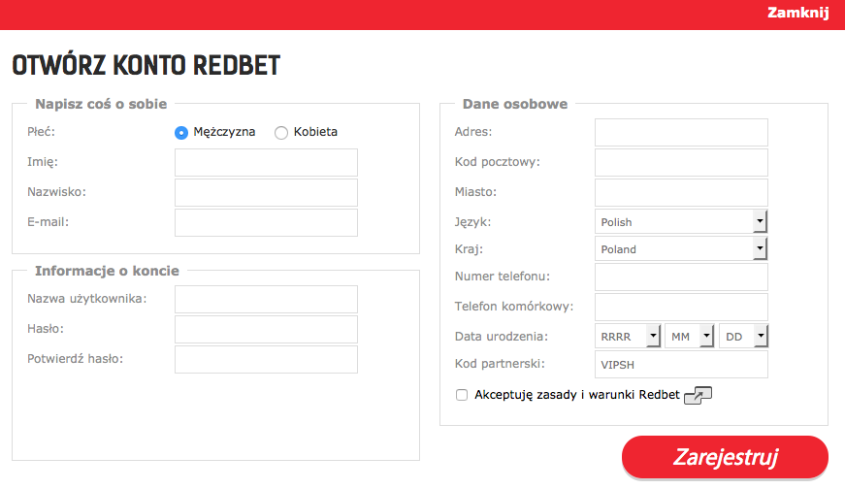845x489 pixels.
Task: Select the Kobieta gender option
Action: [x=281, y=133]
